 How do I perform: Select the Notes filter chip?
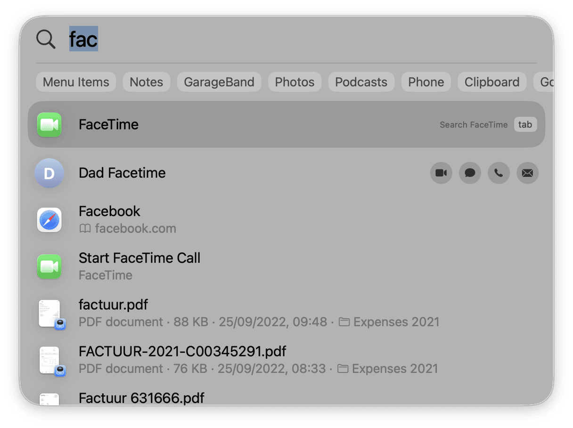click(x=147, y=82)
